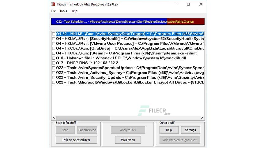
Task: Click the Fix checked button
Action: 87,130
